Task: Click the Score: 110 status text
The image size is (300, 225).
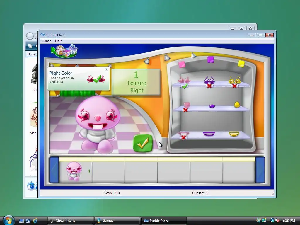Action: [112, 193]
